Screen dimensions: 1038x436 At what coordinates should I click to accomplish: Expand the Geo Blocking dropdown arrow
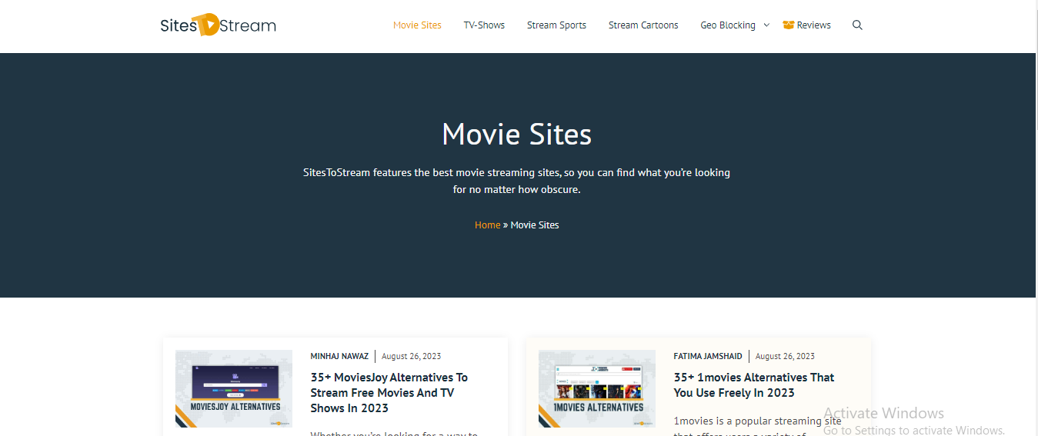766,25
